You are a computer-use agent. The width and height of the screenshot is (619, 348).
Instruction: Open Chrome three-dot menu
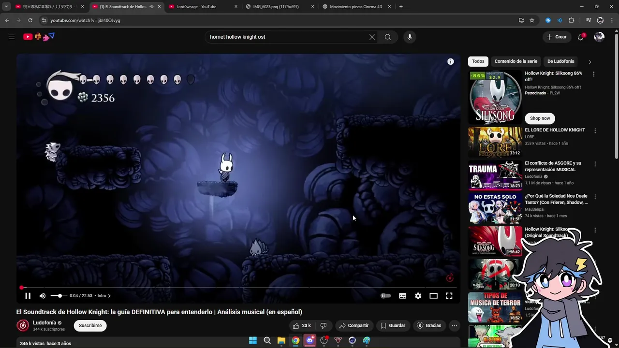612,20
